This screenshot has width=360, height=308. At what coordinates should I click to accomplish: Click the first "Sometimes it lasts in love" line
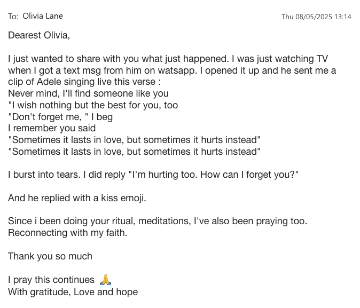click(134, 140)
